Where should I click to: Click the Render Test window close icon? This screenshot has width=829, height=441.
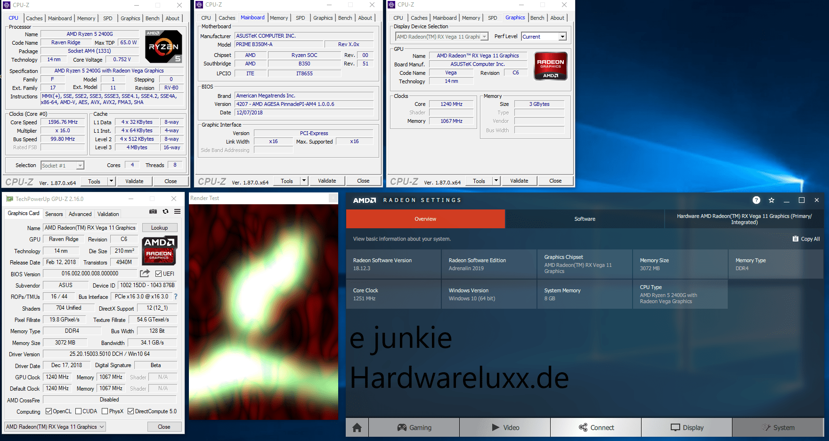coord(333,198)
